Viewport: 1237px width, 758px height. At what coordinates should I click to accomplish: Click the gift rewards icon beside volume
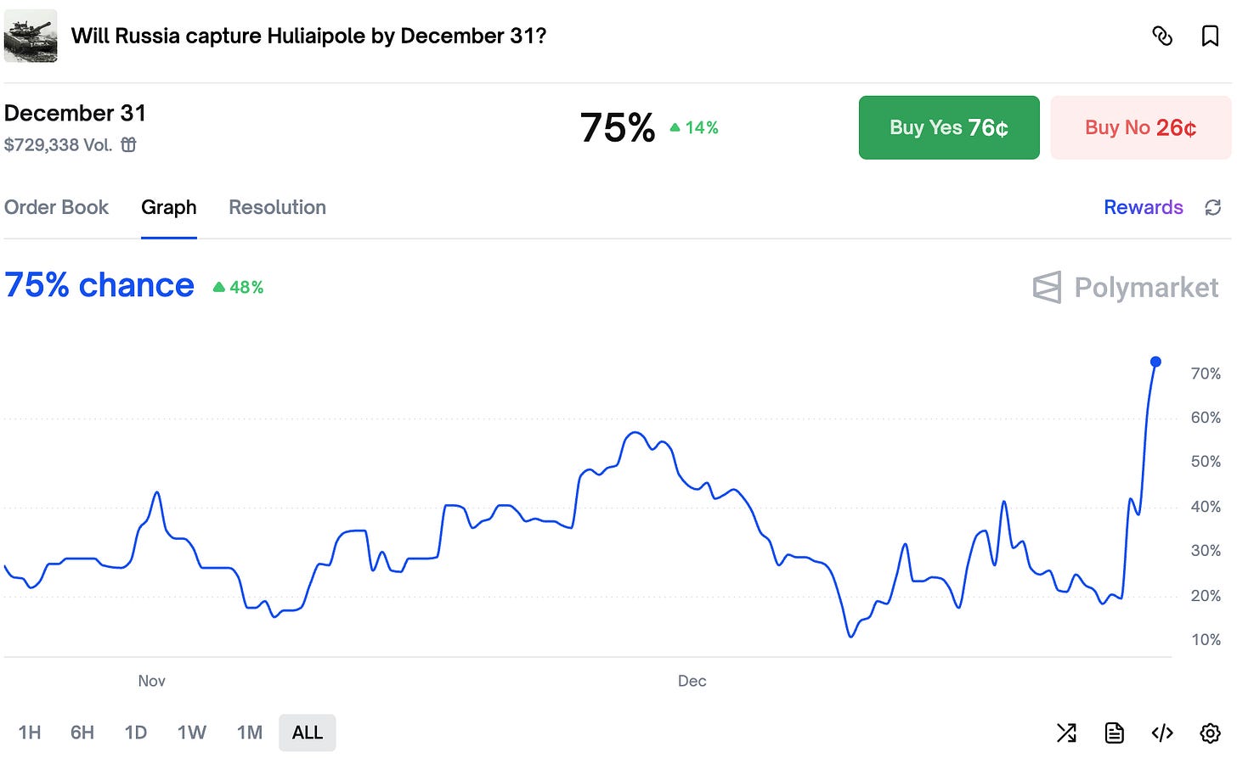[128, 144]
